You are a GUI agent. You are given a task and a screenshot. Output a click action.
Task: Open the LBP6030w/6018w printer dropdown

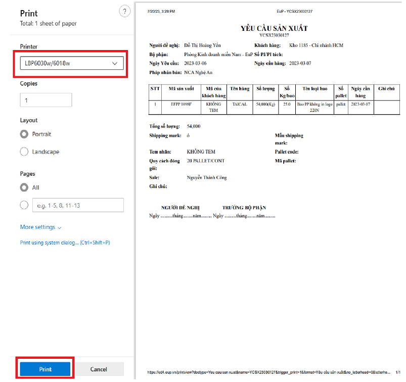pos(71,63)
